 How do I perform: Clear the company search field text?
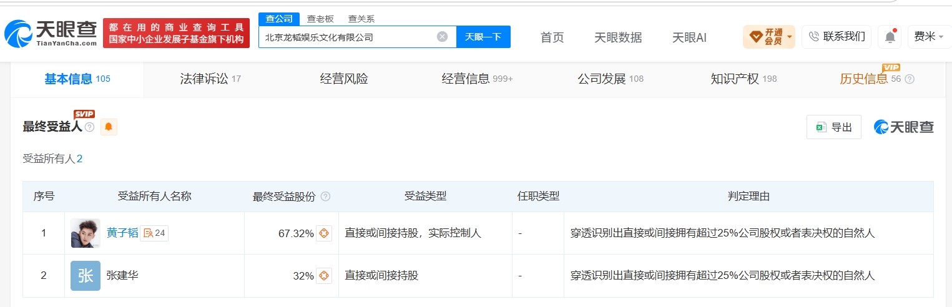(x=442, y=37)
